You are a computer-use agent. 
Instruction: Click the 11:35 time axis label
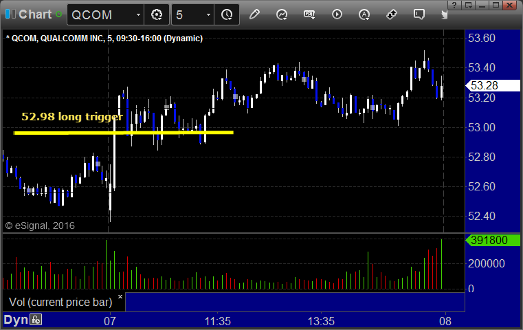coord(217,321)
